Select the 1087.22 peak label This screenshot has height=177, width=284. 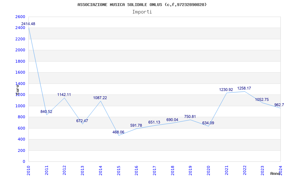click(100, 98)
